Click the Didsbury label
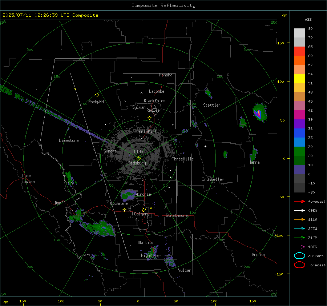327x306 pixels. [137, 163]
